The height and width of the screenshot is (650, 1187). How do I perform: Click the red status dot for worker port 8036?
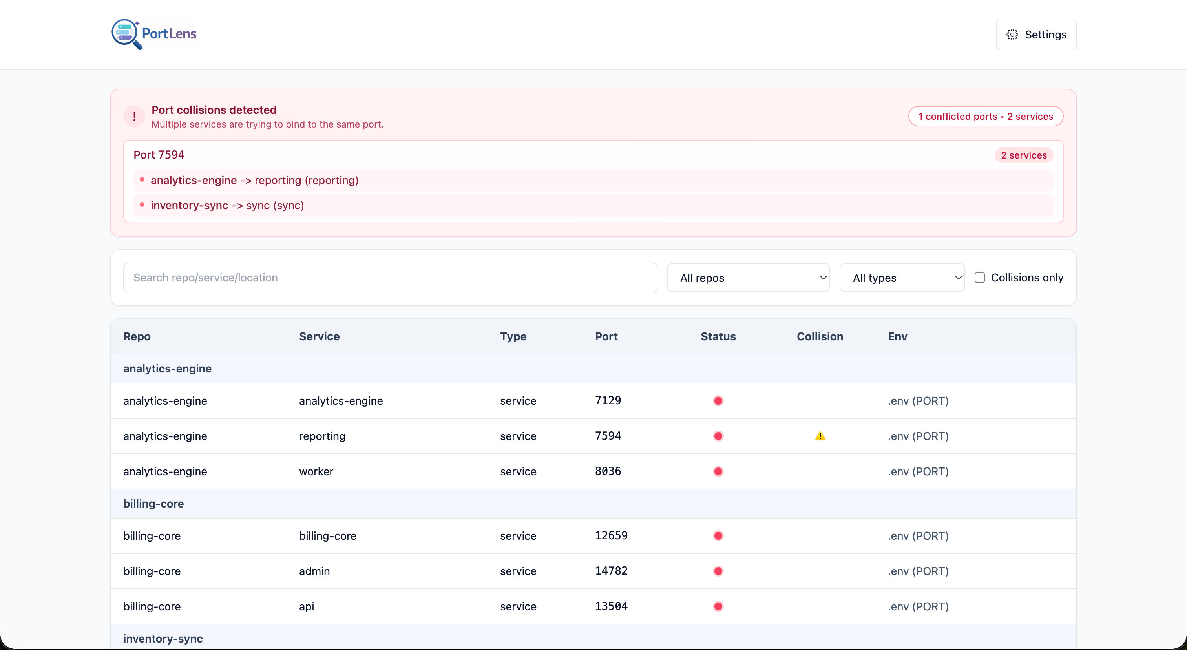point(718,471)
